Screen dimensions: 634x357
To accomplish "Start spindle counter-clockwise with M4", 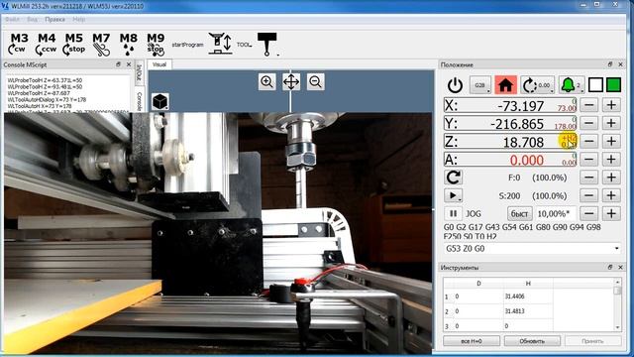I will [x=47, y=44].
